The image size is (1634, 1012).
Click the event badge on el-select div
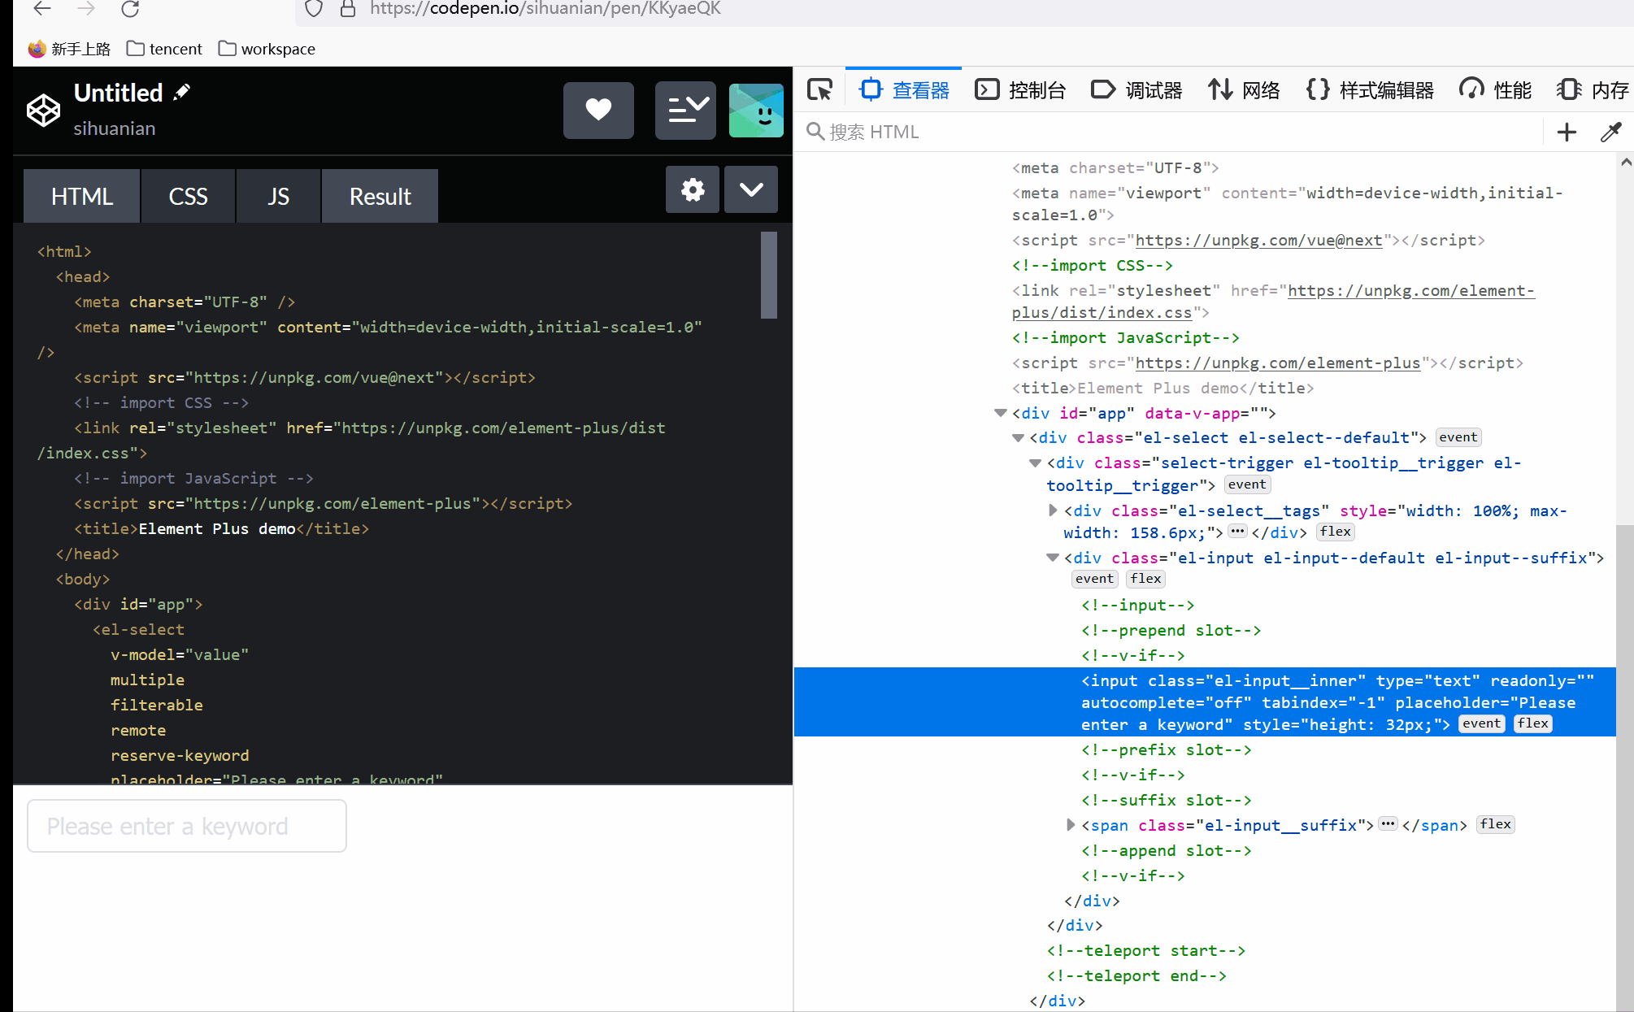[1458, 437]
